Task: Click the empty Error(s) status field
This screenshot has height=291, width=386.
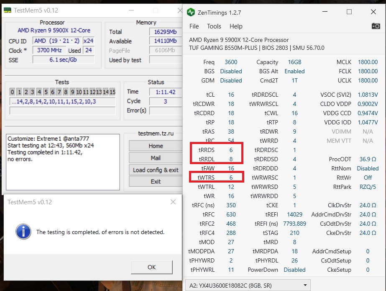Action: pos(165,111)
